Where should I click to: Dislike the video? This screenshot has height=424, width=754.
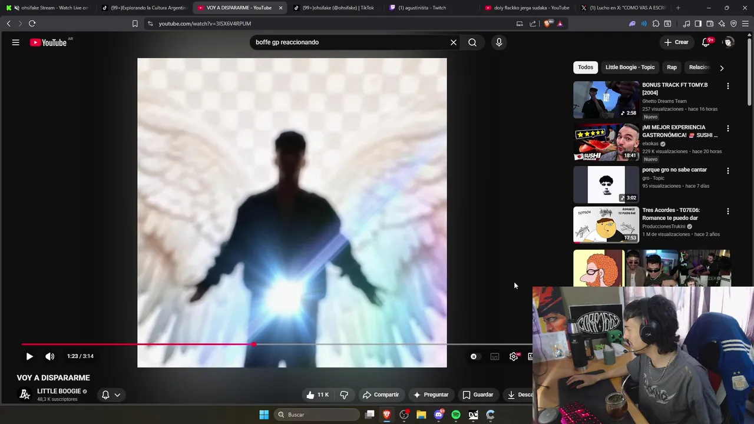coord(344,395)
